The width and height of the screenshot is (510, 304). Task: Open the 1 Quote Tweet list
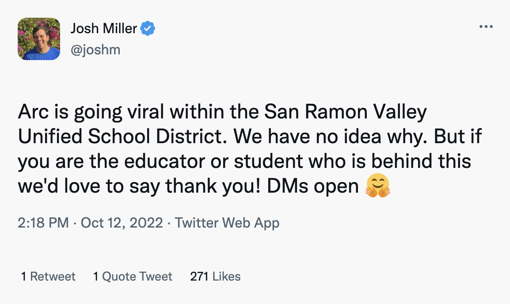(133, 277)
